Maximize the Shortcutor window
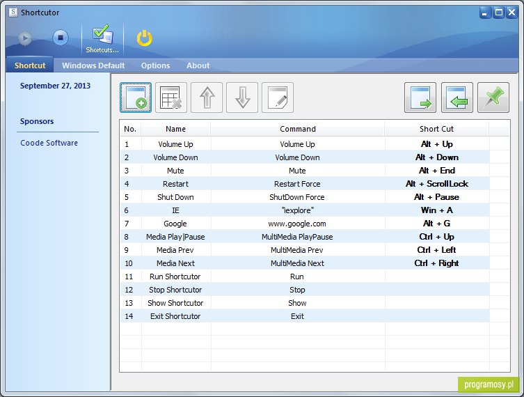524x397 pixels. 499,13
